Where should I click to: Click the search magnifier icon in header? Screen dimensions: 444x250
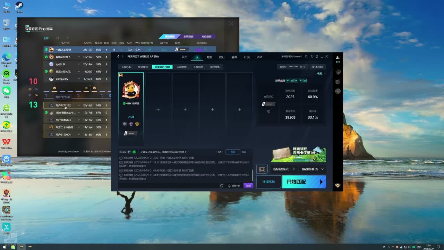307,57
